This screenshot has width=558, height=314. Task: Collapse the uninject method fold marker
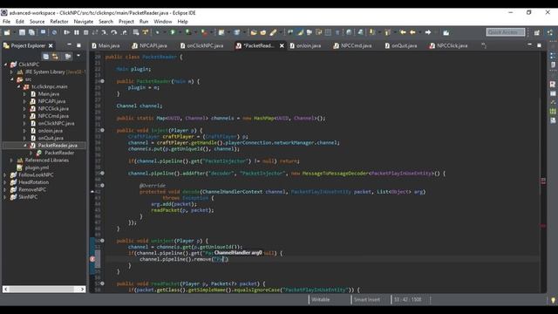pyautogui.click(x=103, y=241)
